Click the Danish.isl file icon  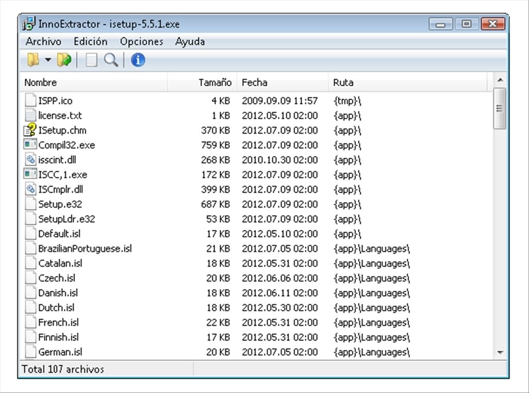pyautogui.click(x=30, y=293)
